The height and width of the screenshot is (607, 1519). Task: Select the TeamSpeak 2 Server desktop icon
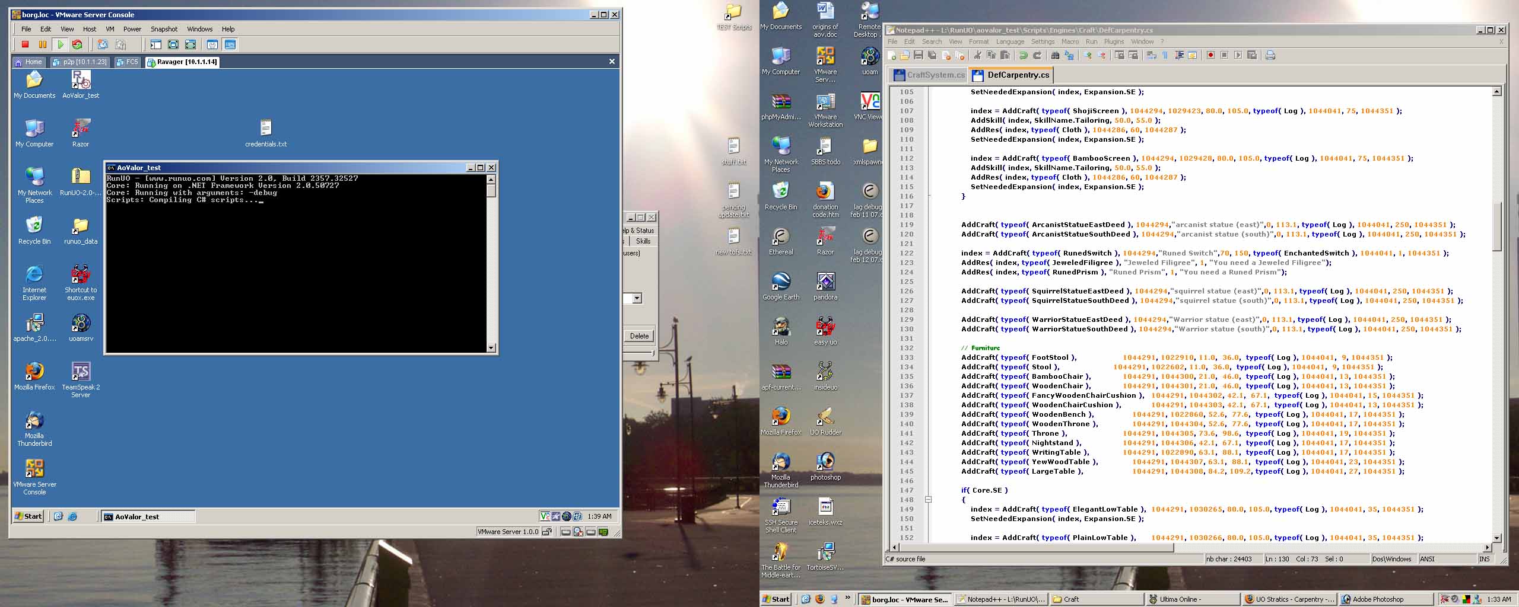[81, 380]
